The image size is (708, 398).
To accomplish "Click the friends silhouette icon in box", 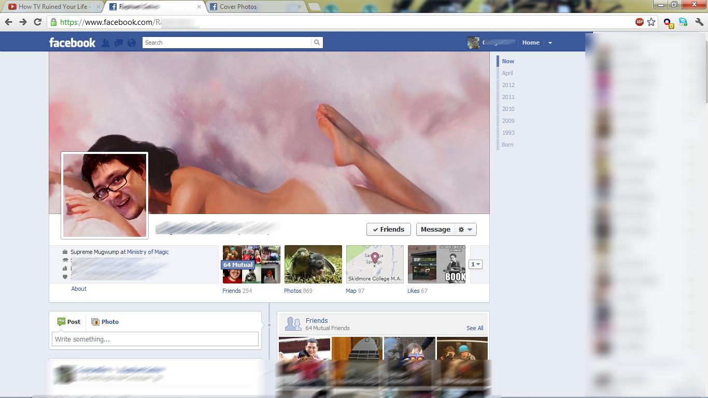I will pyautogui.click(x=293, y=324).
